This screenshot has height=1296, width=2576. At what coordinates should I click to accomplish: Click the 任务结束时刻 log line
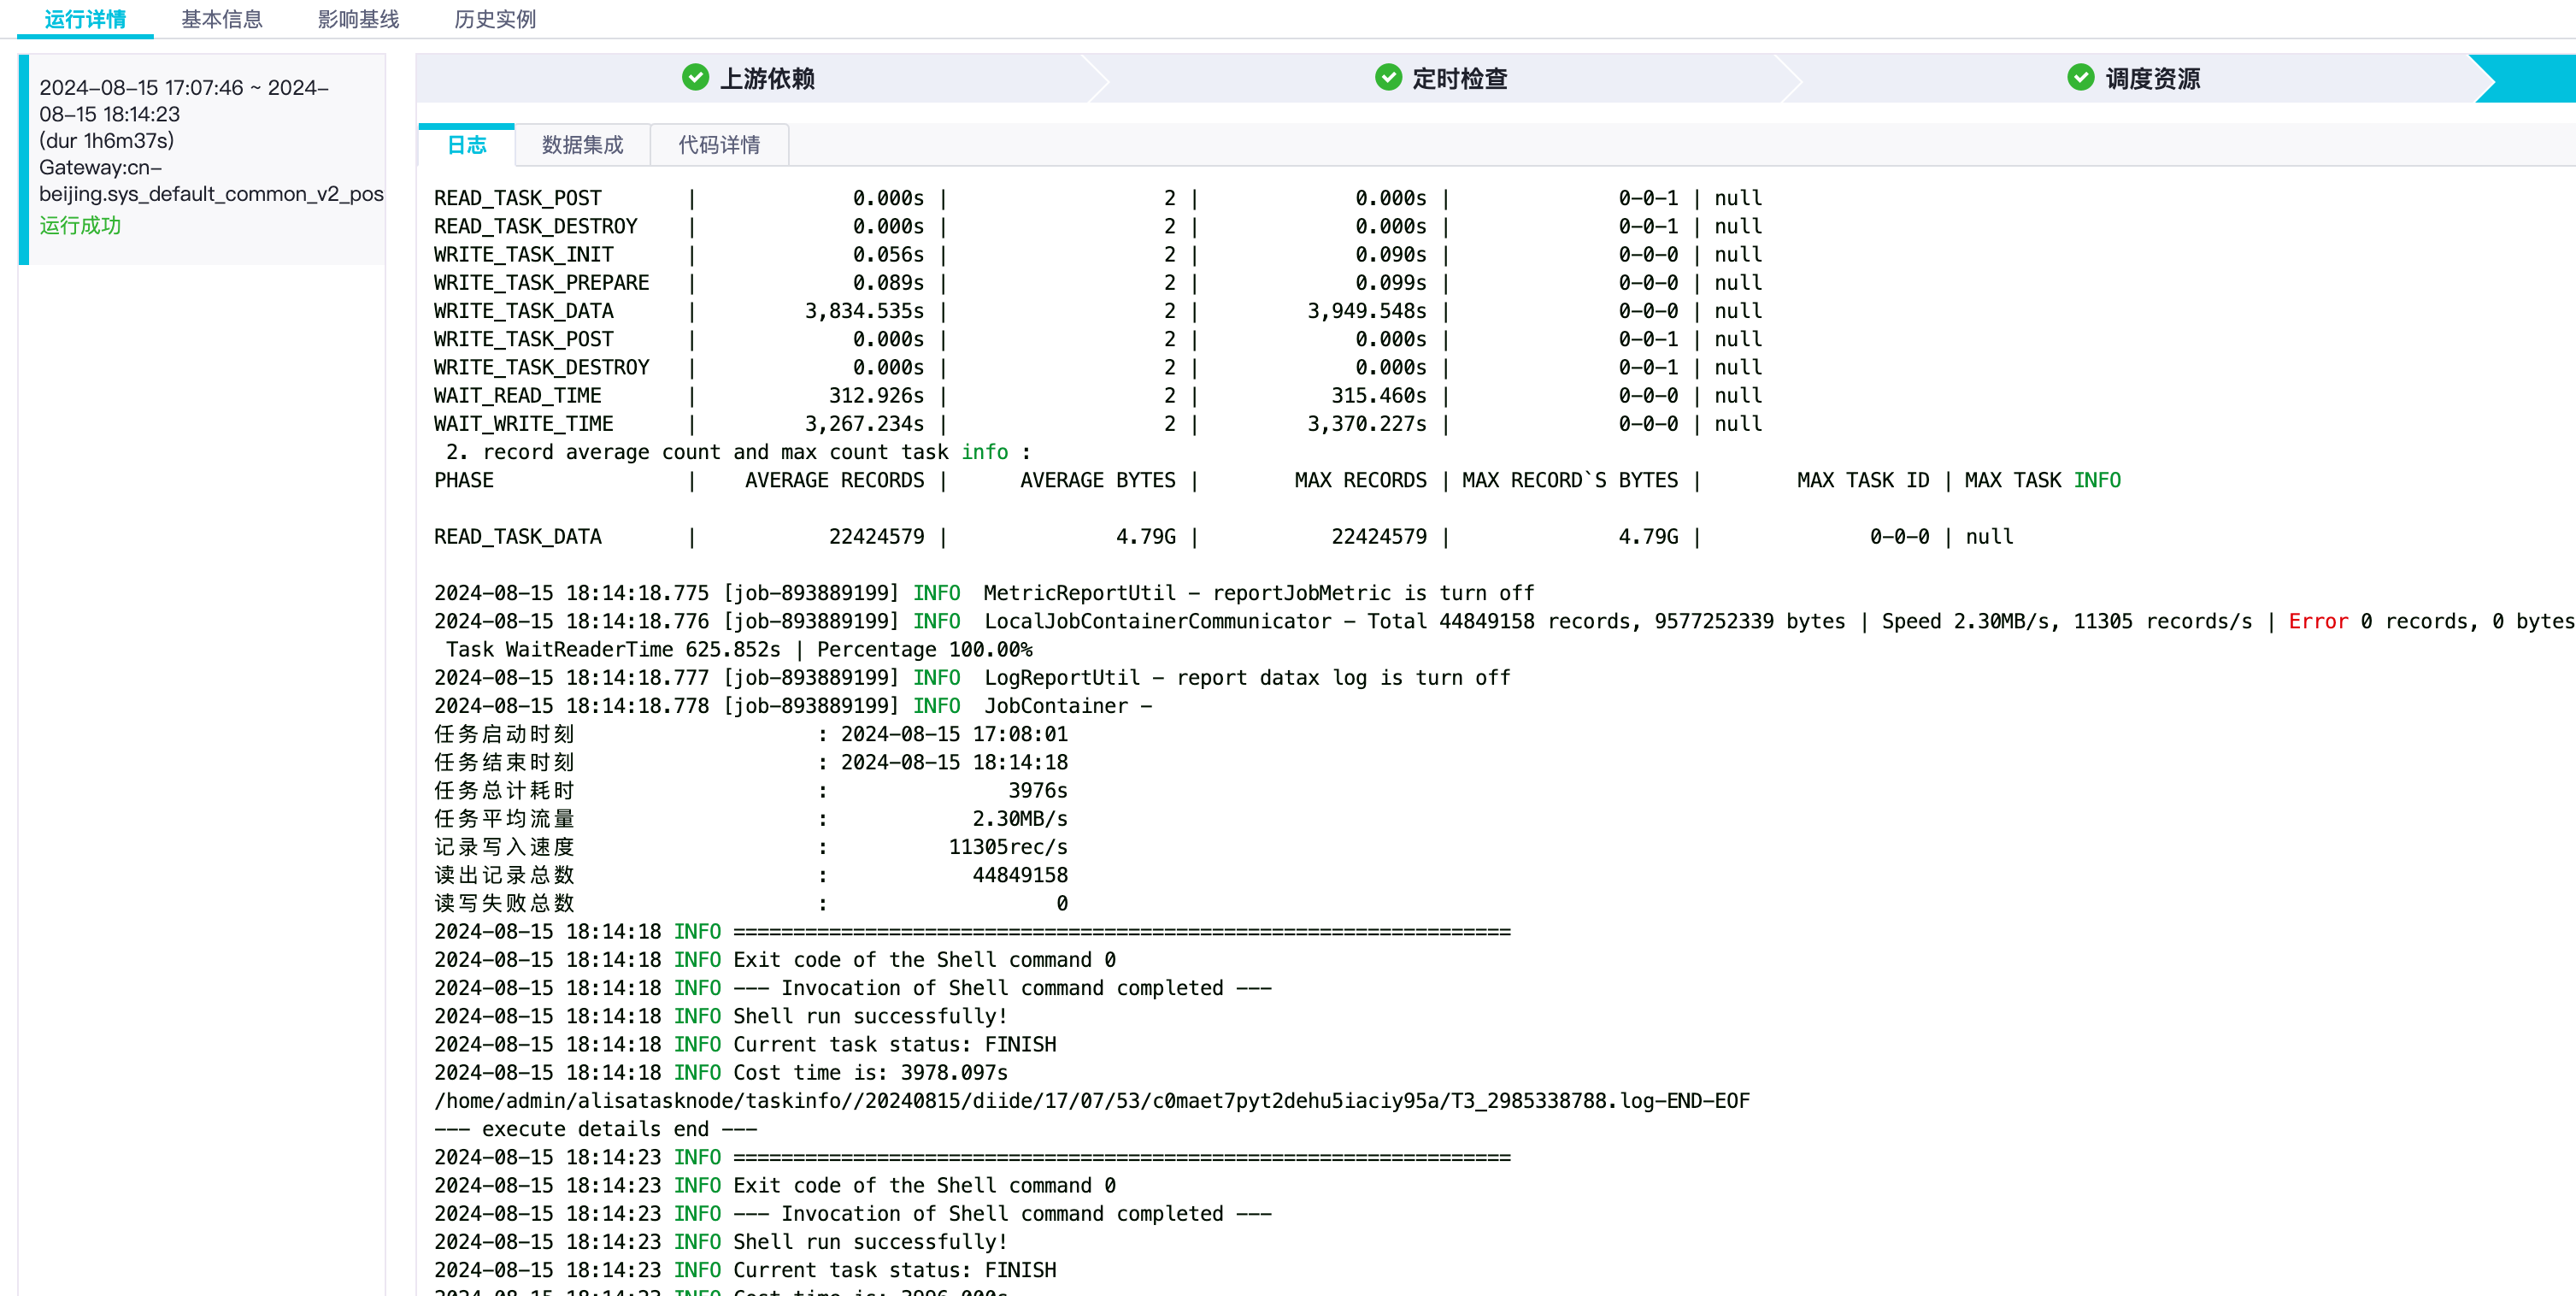point(751,762)
